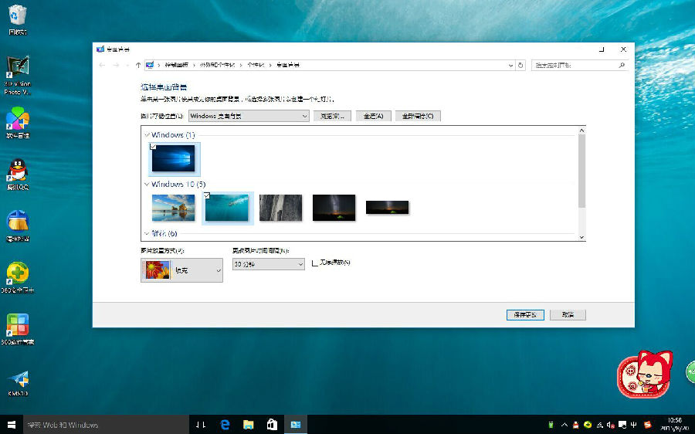Select the beach rock wallpaper thumbnail
Image resolution: width=695 pixels, height=434 pixels.
173,207
